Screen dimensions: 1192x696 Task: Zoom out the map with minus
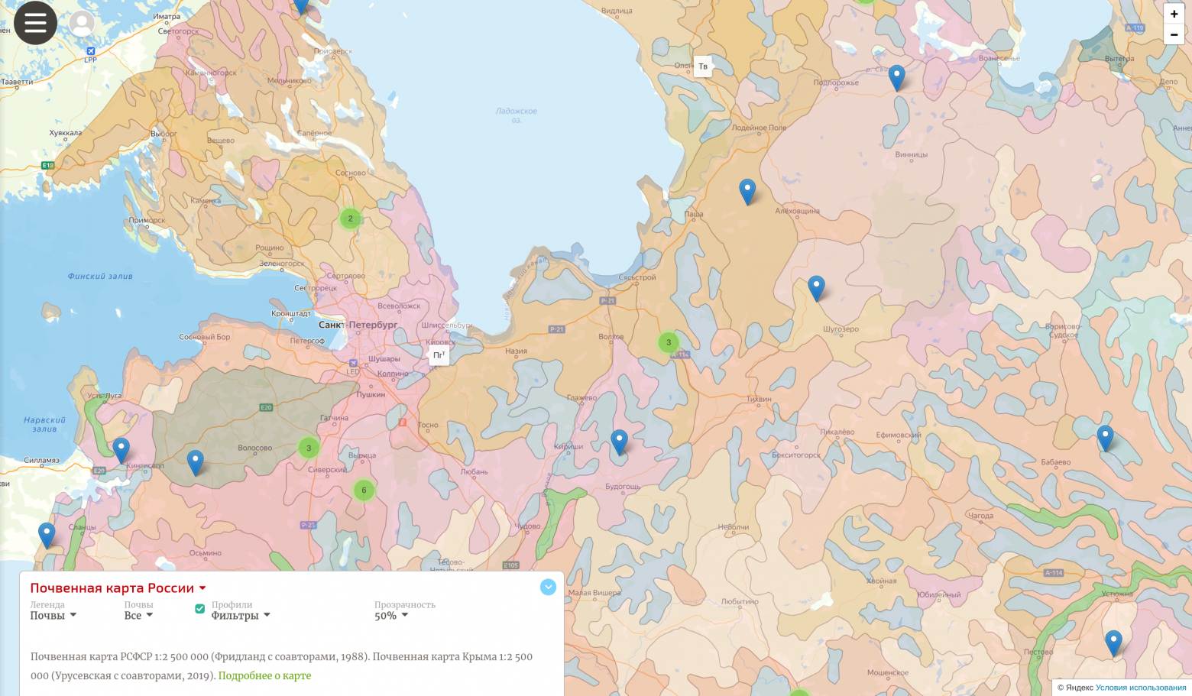[1174, 34]
